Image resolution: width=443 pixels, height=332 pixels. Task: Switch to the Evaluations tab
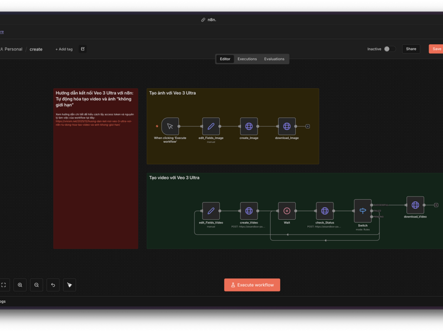274,59
